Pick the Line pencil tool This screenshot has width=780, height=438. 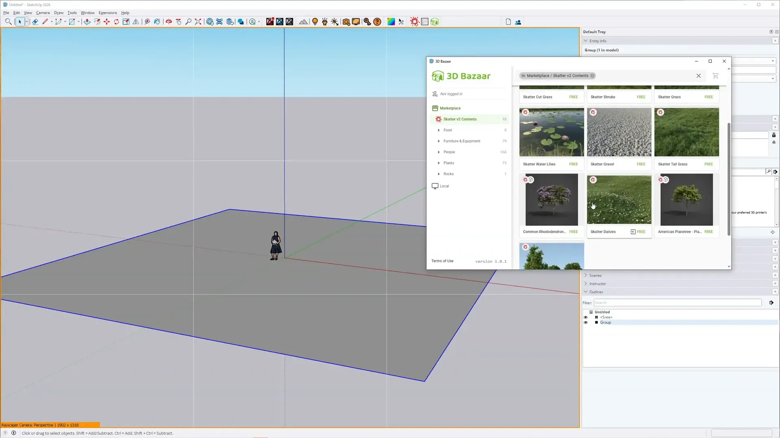coord(45,22)
